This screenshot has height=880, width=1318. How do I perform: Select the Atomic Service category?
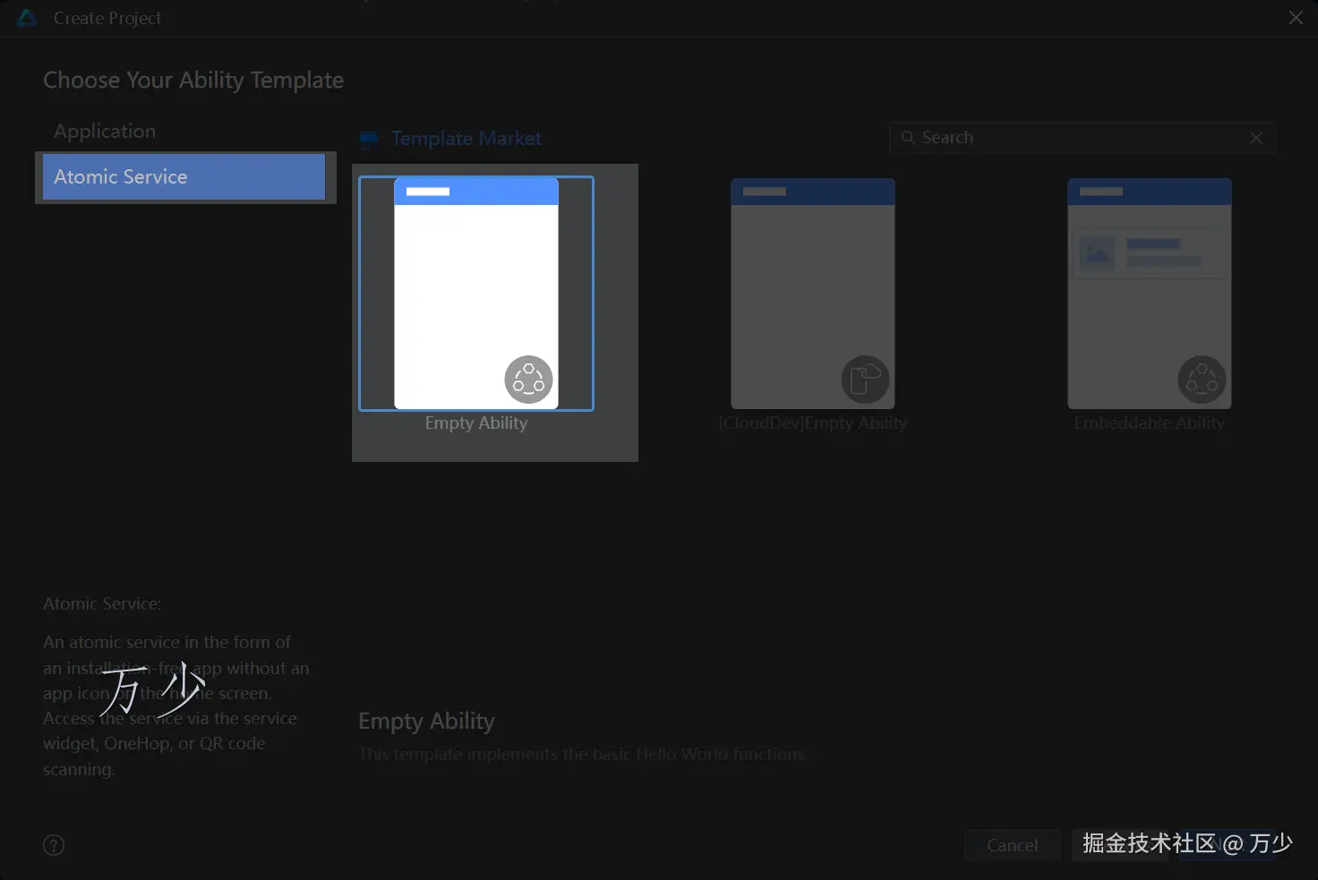184,176
